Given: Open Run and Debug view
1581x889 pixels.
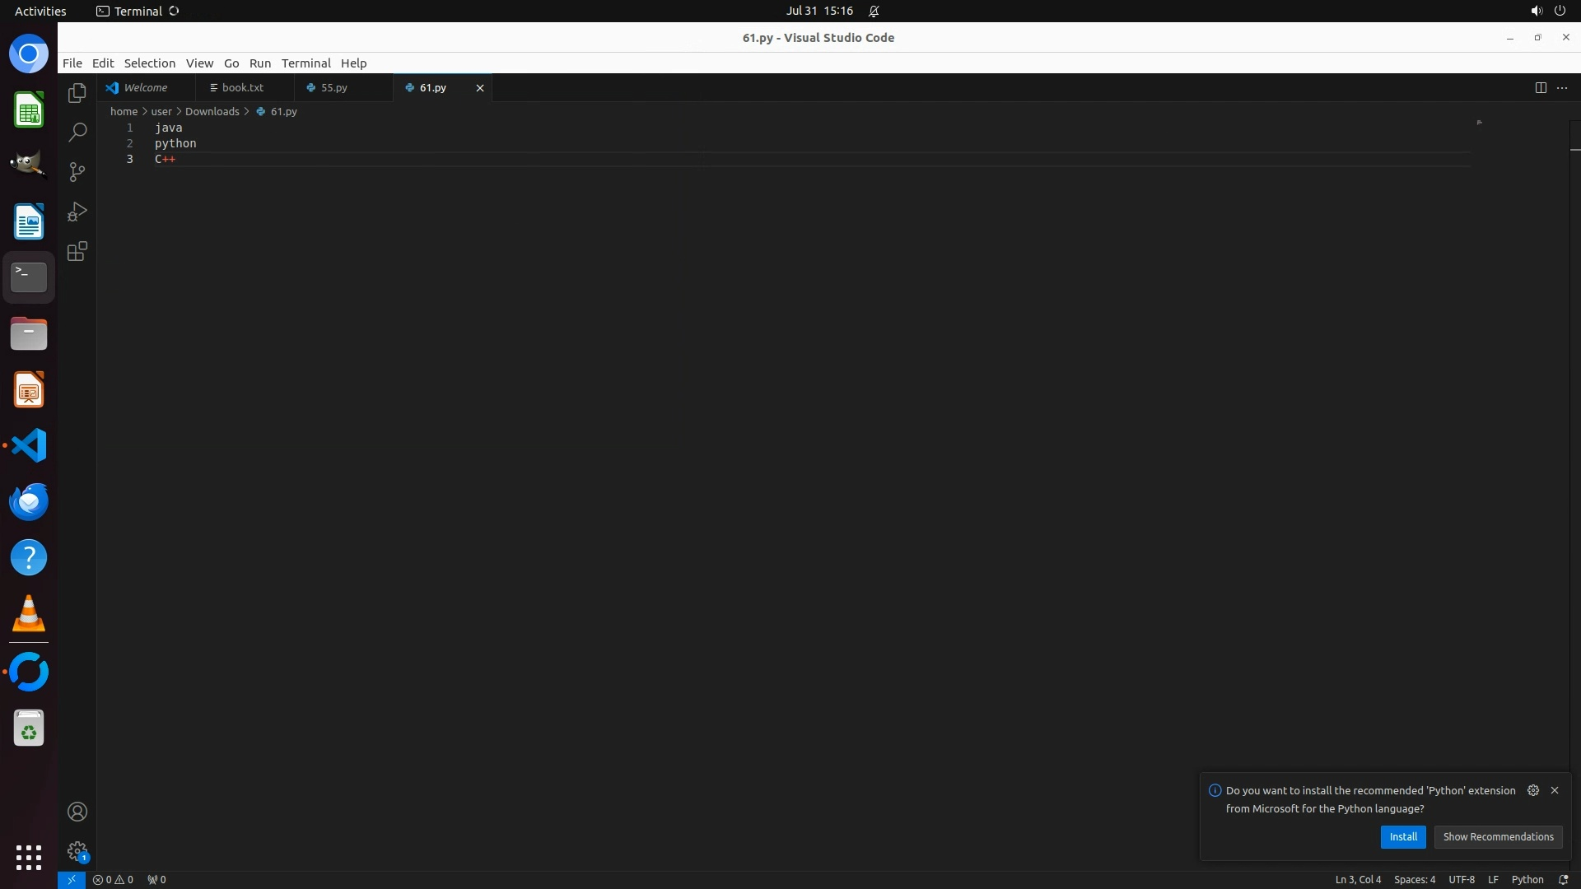Looking at the screenshot, I should click(77, 212).
